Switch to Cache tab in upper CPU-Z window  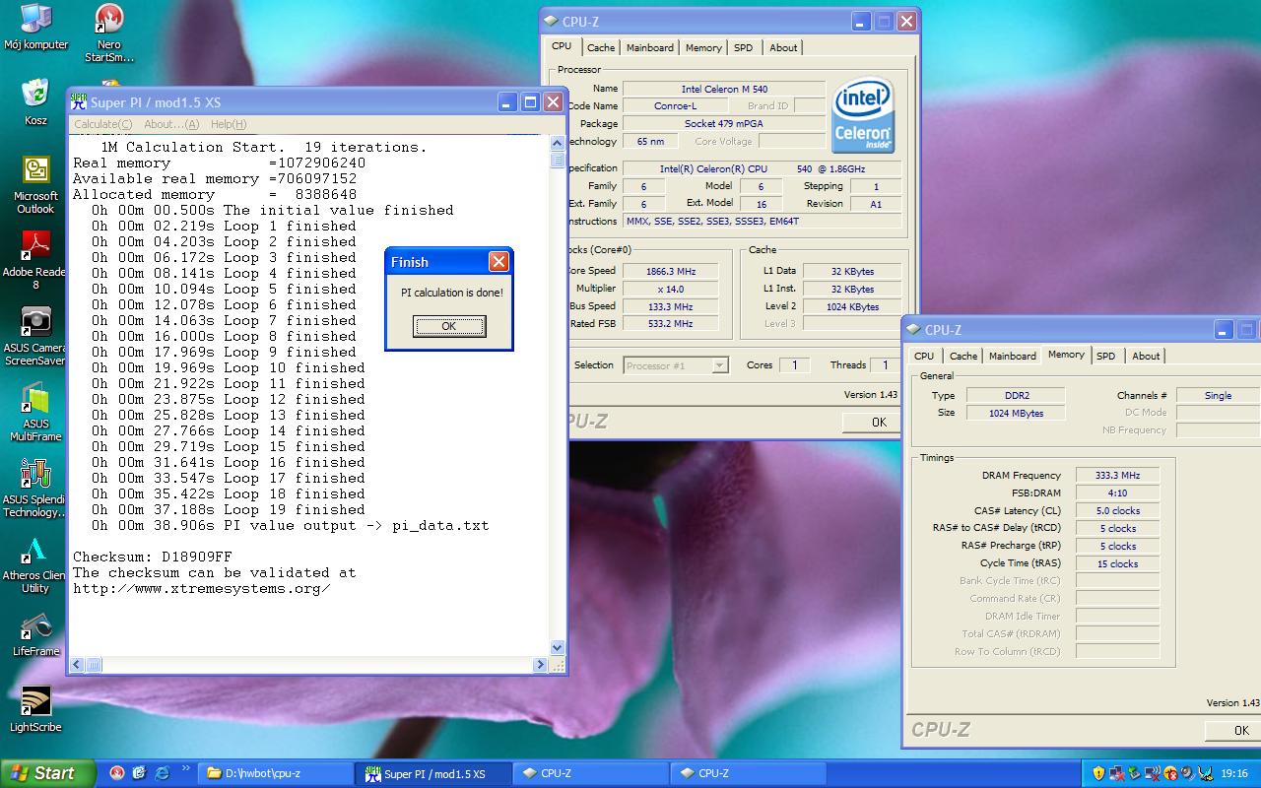[x=601, y=47]
